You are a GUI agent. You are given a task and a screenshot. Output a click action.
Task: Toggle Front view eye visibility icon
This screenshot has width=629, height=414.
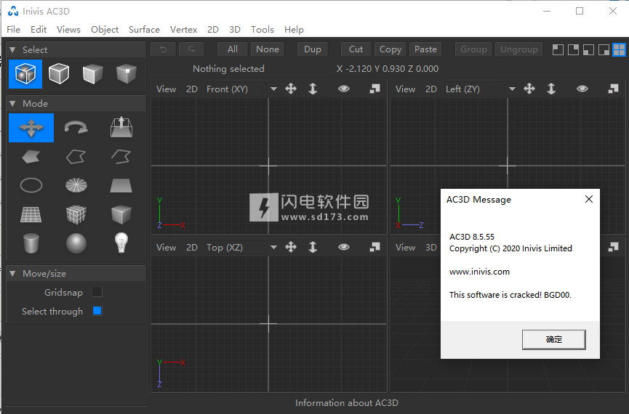point(344,89)
